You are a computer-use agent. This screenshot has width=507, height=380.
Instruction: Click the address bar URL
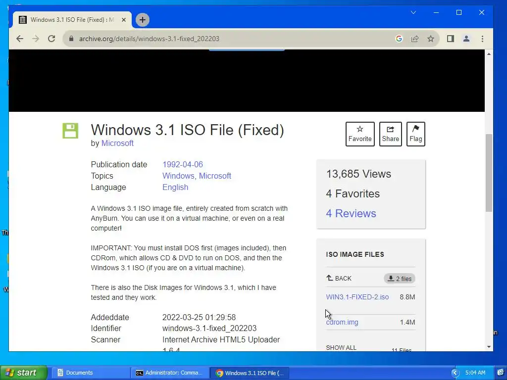[x=149, y=39]
